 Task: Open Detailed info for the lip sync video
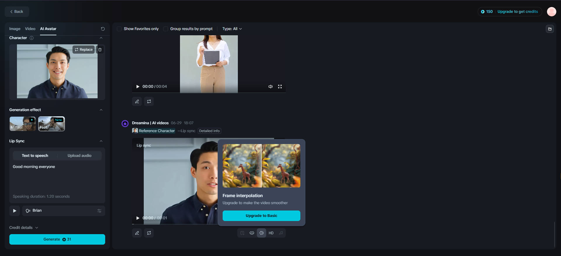[209, 131]
